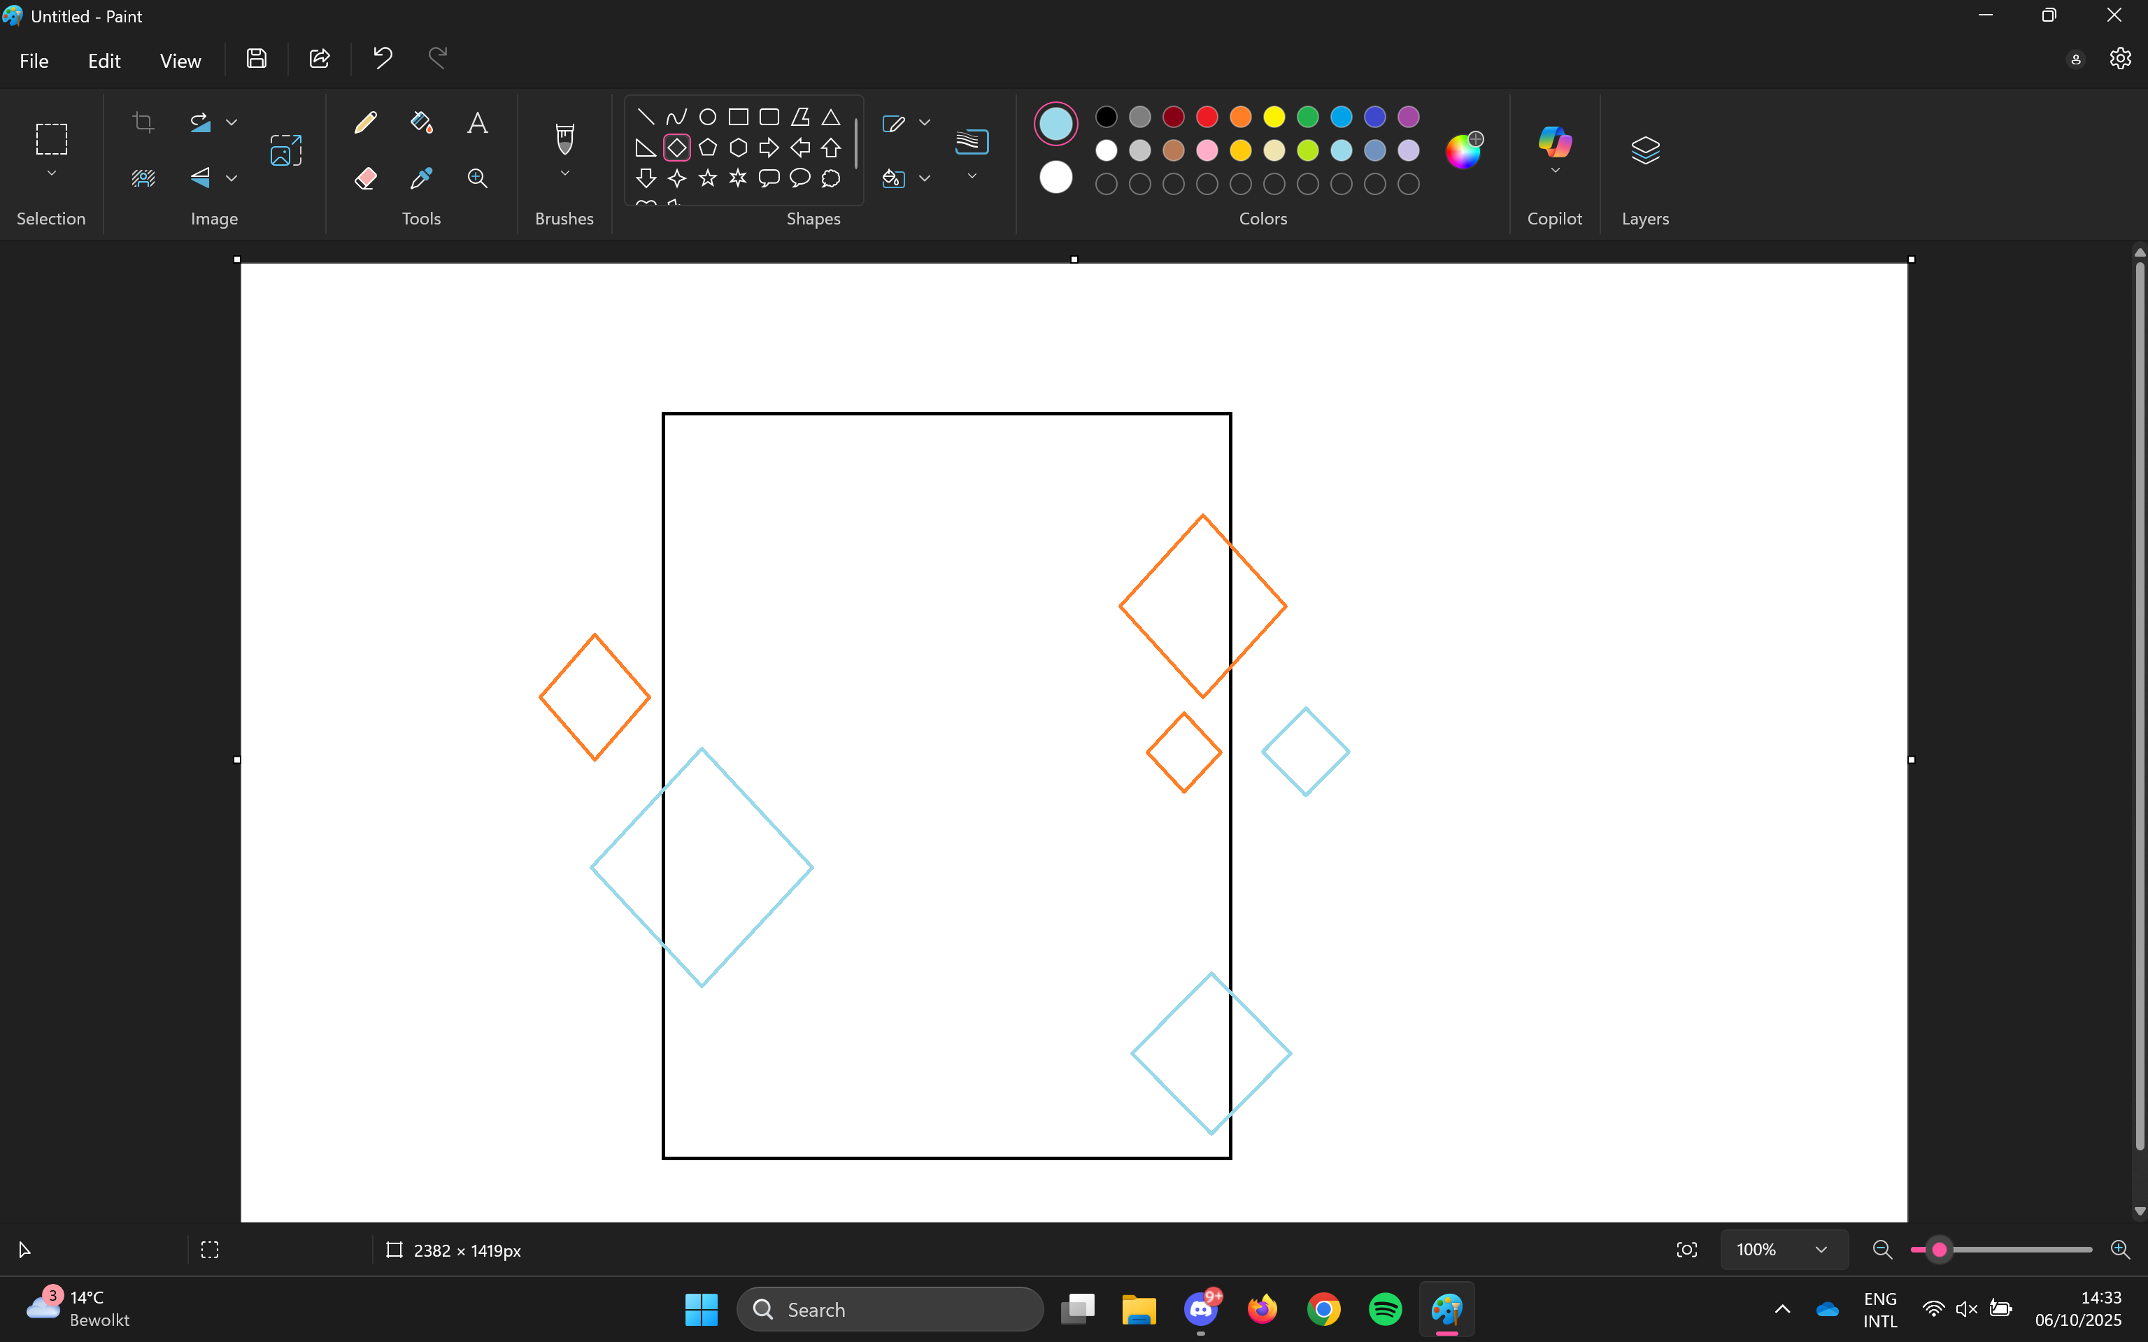The image size is (2148, 1342).
Task: Open the zoom level 100% dropdown
Action: coord(1821,1250)
